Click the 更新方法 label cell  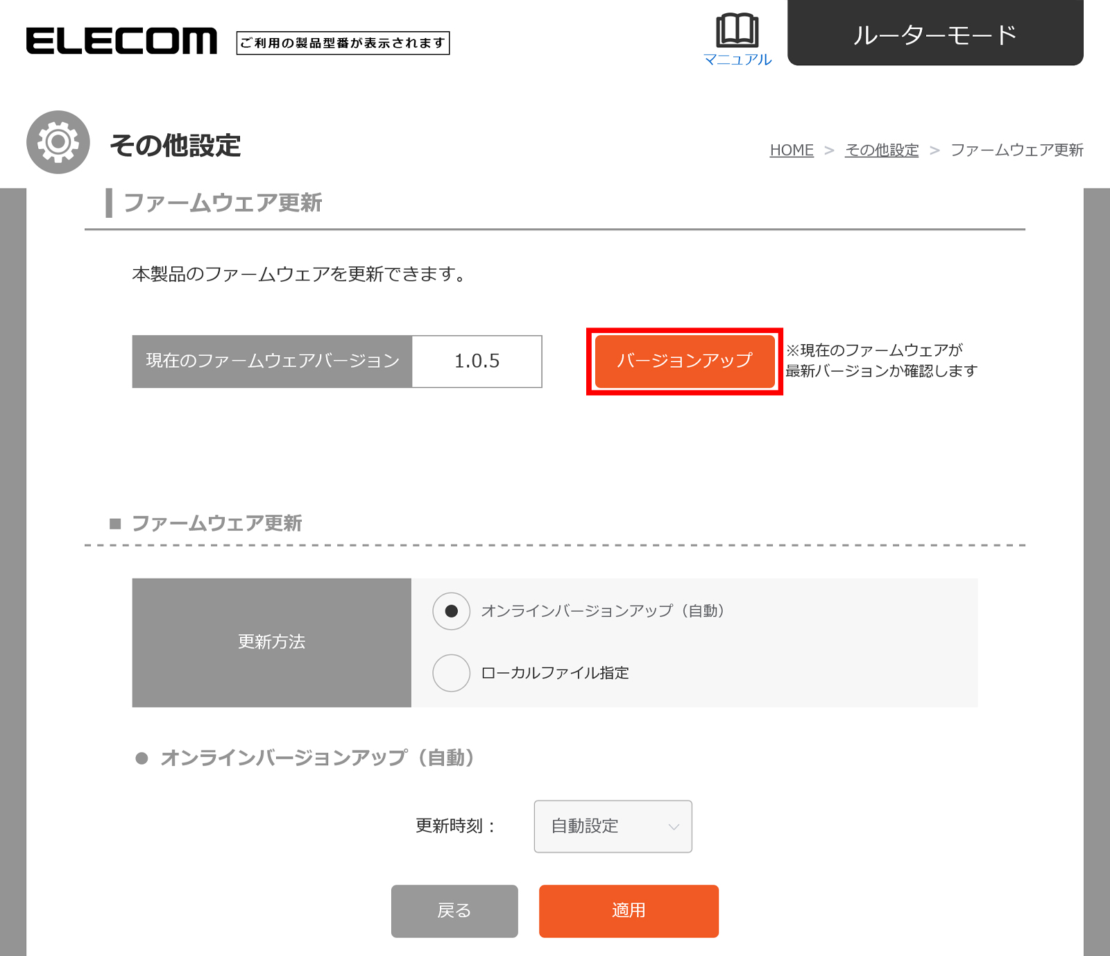272,642
